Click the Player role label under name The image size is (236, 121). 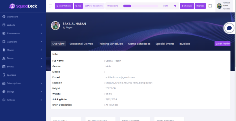(67, 27)
